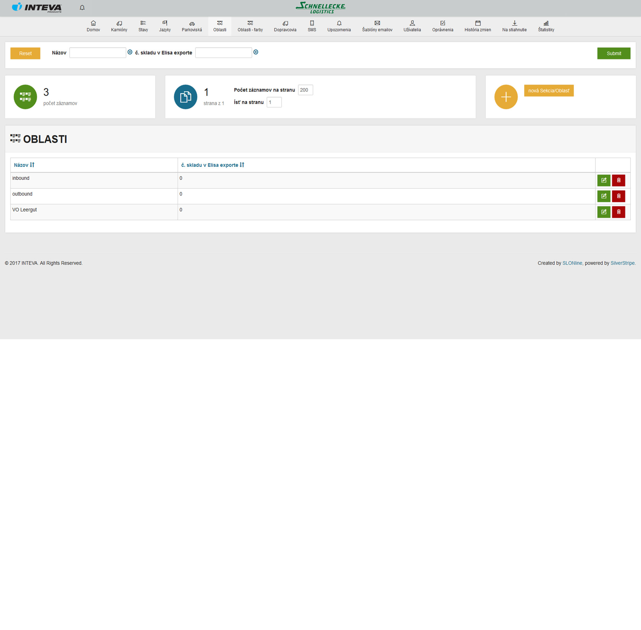Screen dimensions: 641x630
Task: Open Oblasti - farby section
Action: [x=250, y=26]
